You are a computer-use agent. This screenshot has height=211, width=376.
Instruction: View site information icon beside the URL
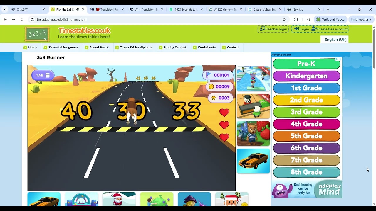point(32,19)
